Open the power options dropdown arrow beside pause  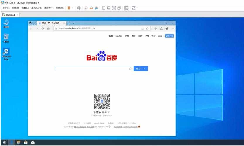click(73, 8)
